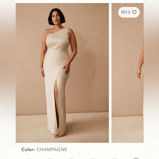The width and height of the screenshot is (159, 159).
Task: Select the first color swatch circle
Action: (29, 159)
